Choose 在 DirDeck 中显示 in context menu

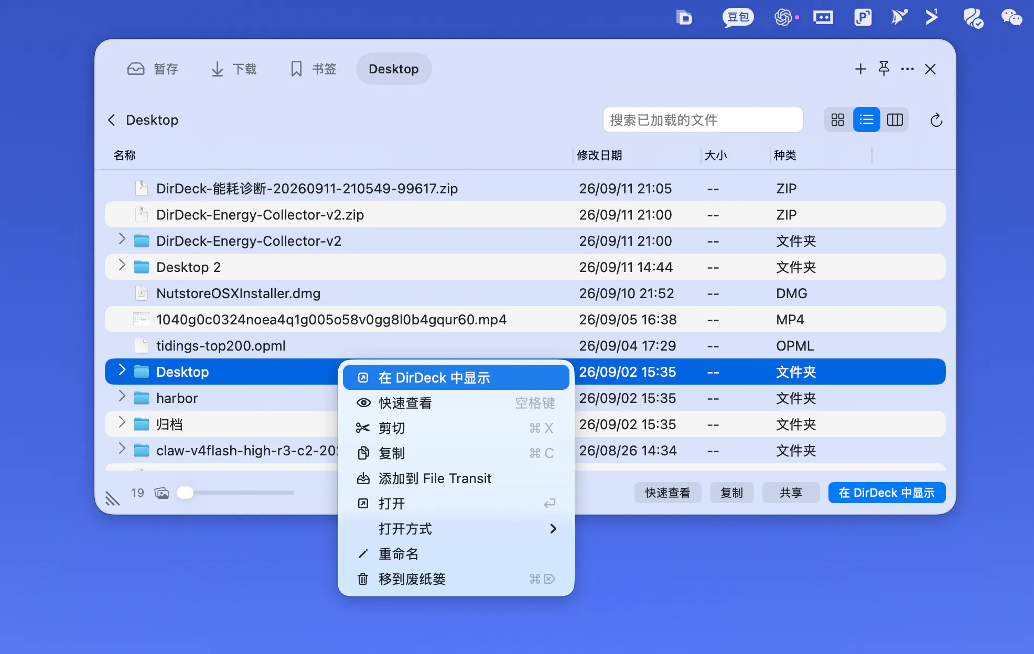[x=456, y=378]
